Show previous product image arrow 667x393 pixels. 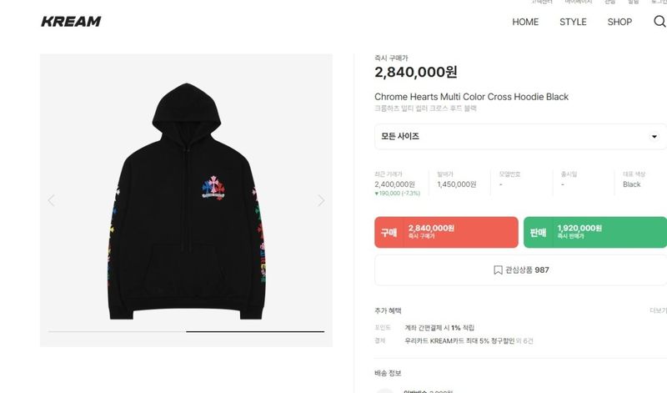(52, 200)
